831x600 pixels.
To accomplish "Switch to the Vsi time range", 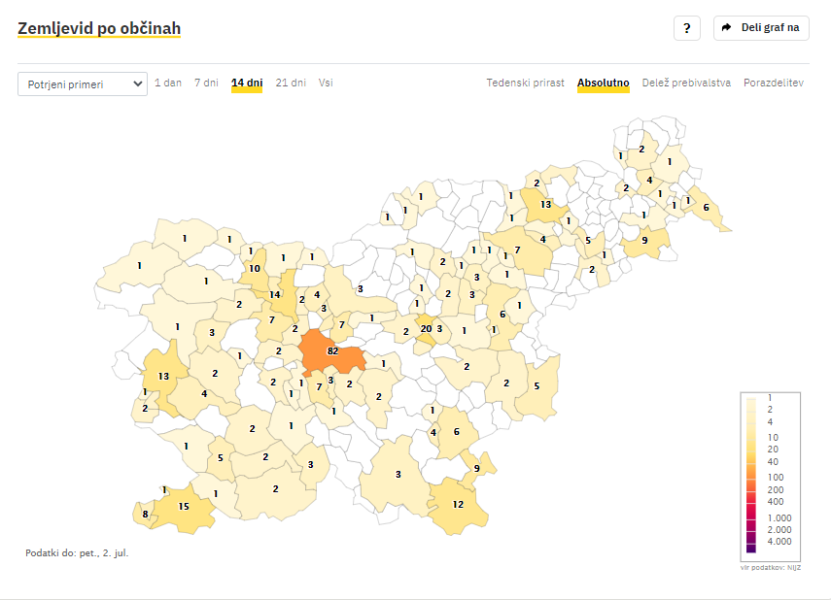I will tap(326, 83).
